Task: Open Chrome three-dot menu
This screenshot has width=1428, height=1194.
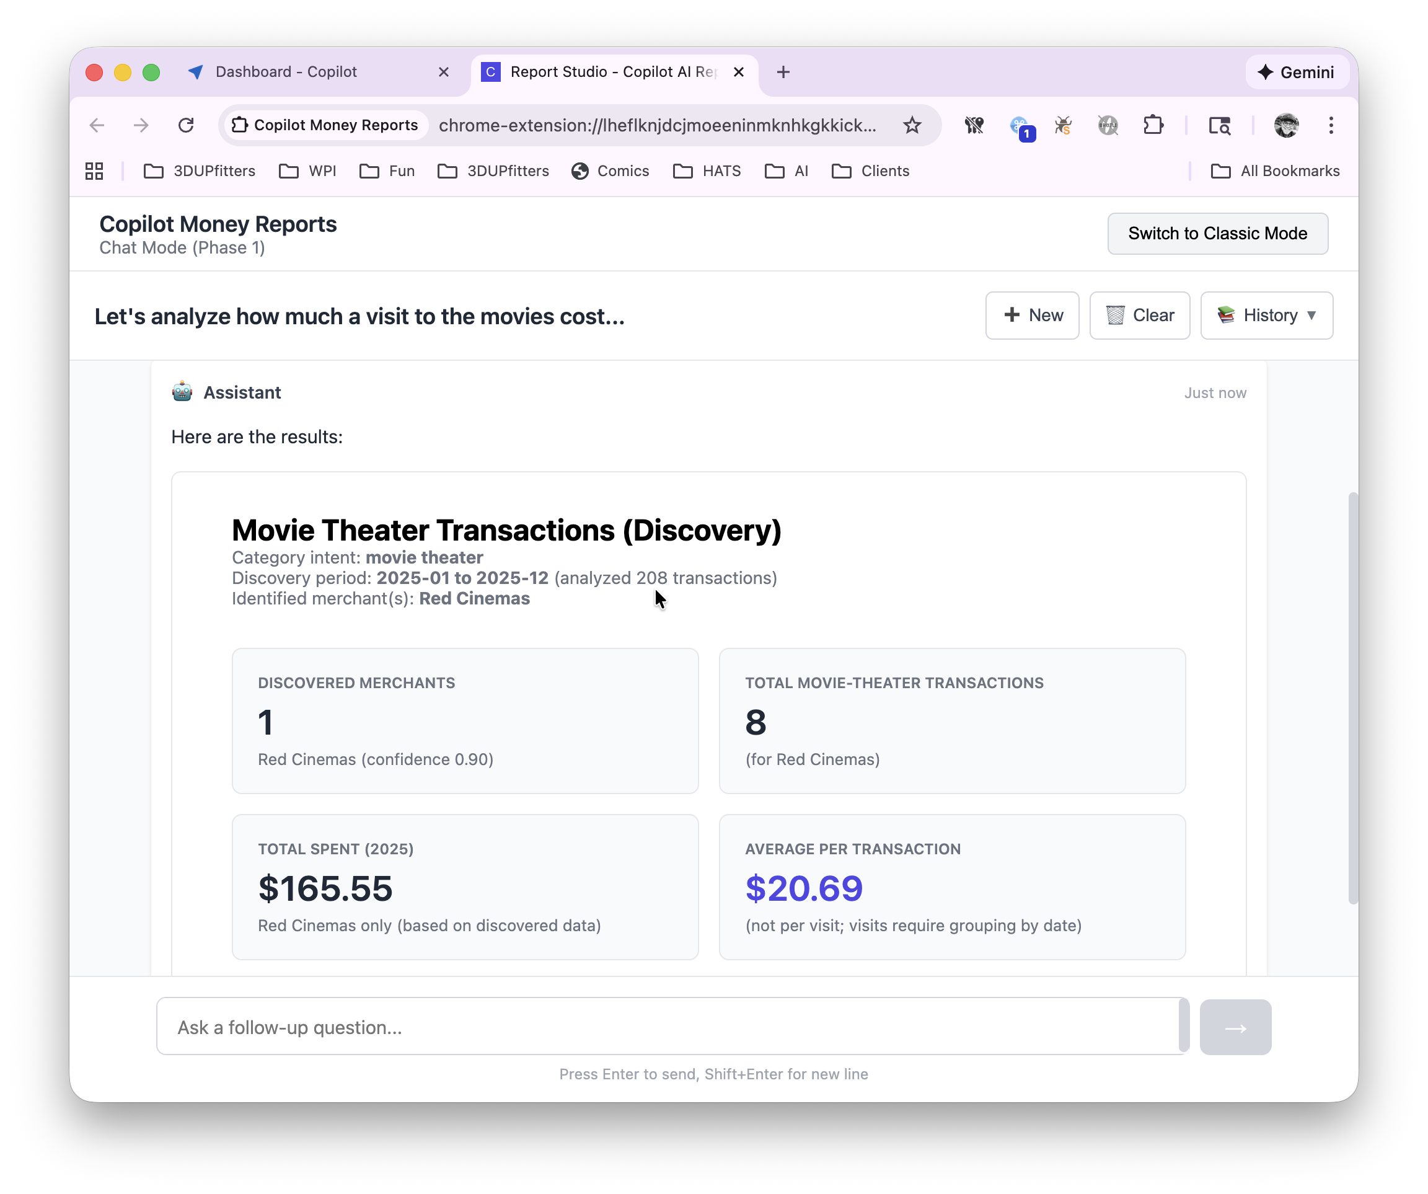Action: 1331,125
